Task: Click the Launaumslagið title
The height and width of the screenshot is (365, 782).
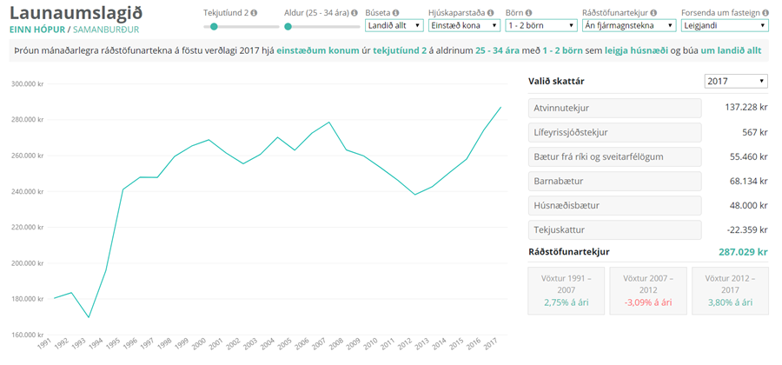Action: [x=76, y=12]
